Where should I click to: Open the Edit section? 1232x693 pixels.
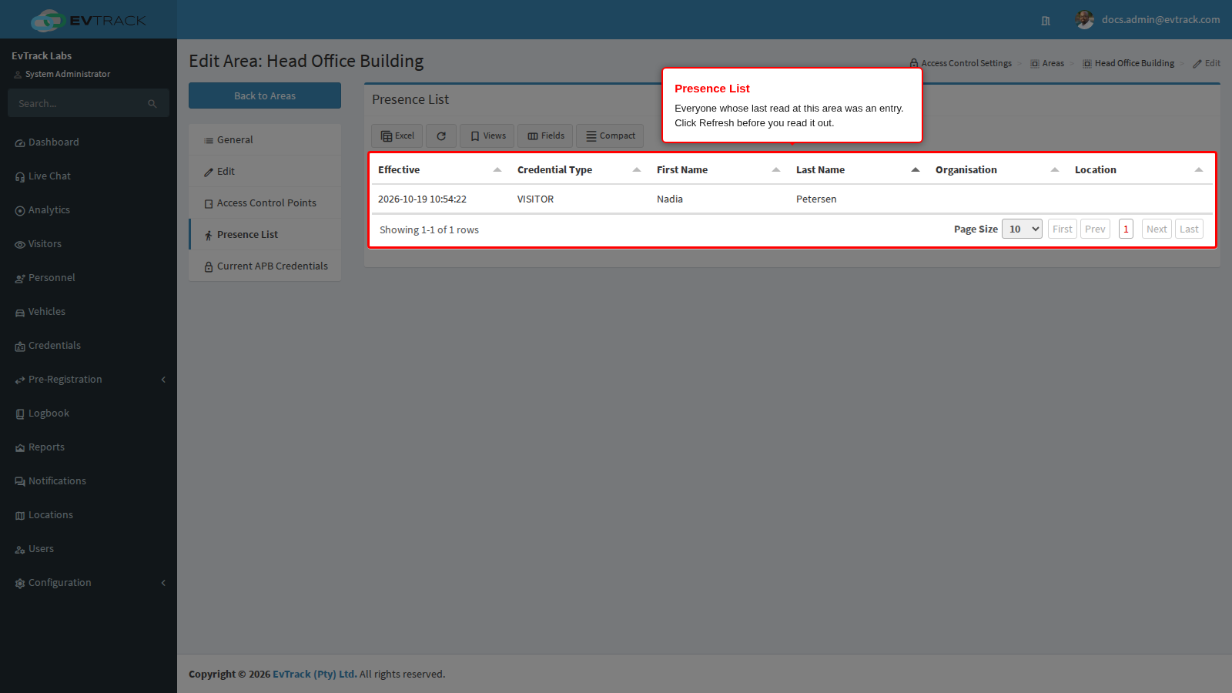[x=265, y=172]
